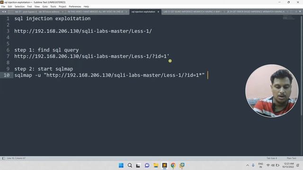
Task: Click the Less-1/ URL on line 3
Action: click(83, 31)
